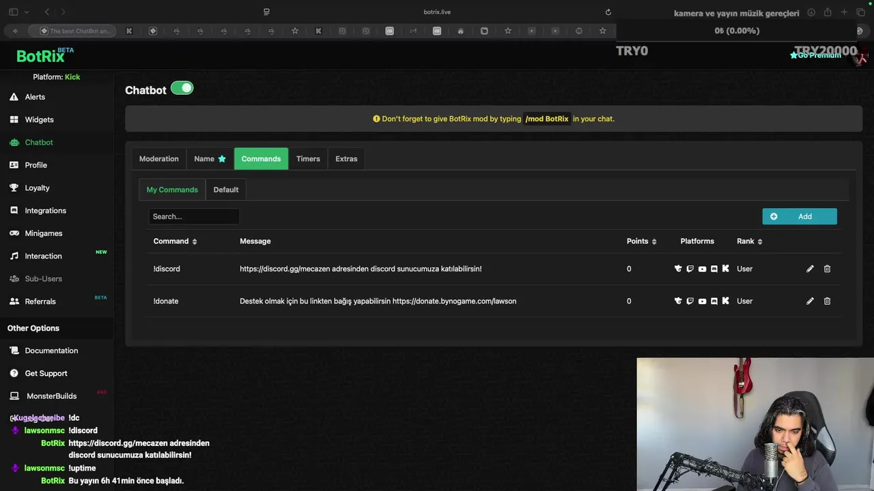
Task: Open Integrations in the sidebar
Action: (x=45, y=211)
